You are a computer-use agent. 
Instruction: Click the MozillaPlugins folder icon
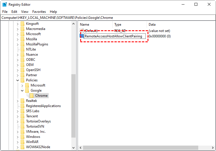(x=22, y=44)
